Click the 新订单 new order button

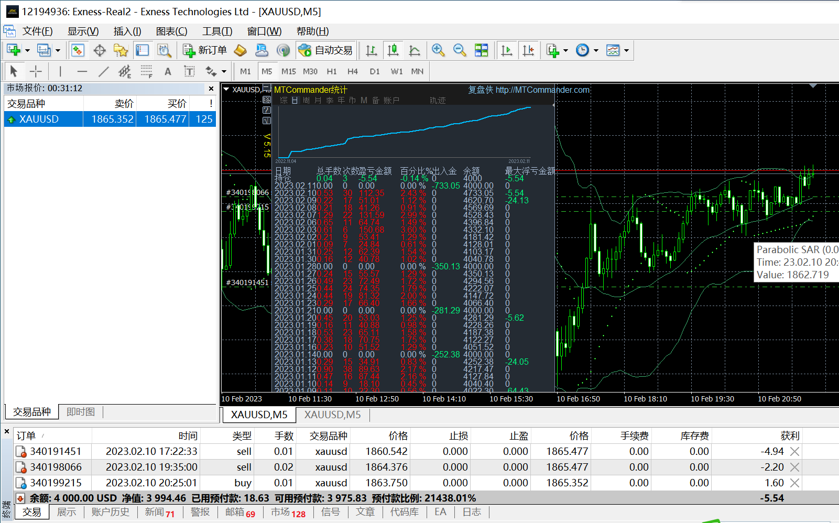coord(205,50)
